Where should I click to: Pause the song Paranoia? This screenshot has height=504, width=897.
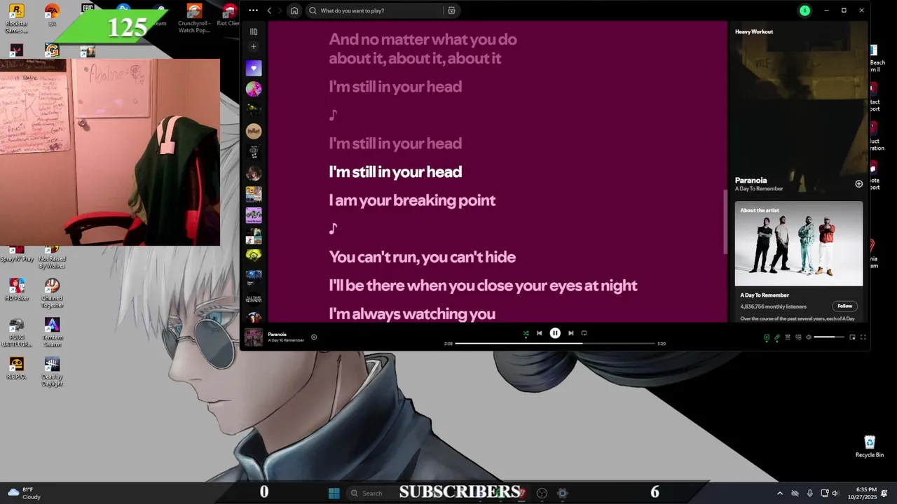(555, 333)
